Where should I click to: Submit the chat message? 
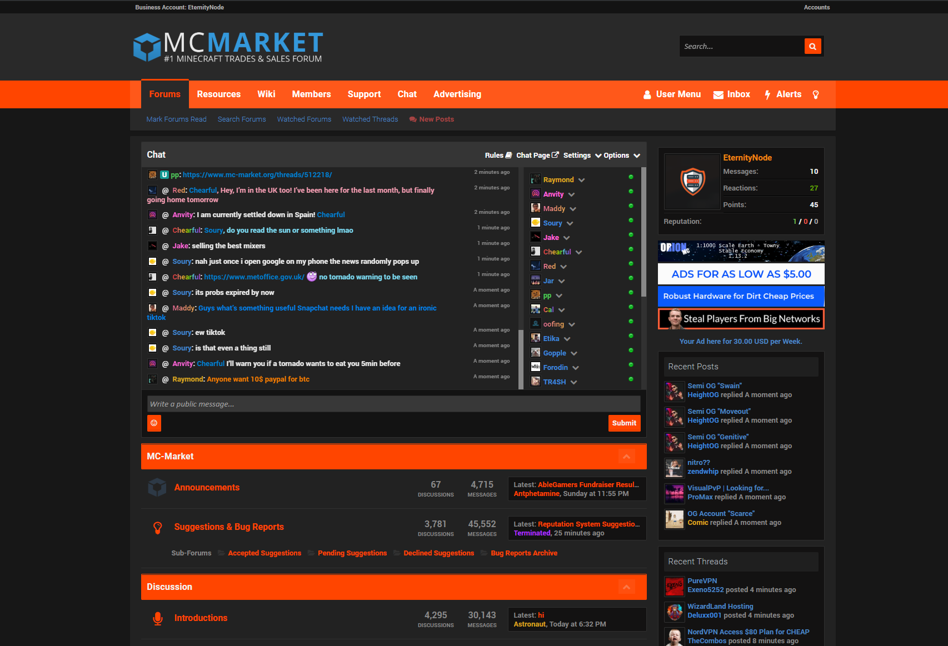pos(624,423)
